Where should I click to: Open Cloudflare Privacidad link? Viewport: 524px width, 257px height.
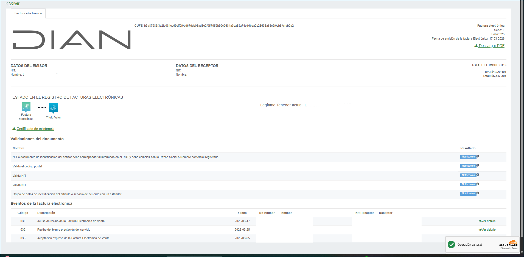[x=505, y=248]
